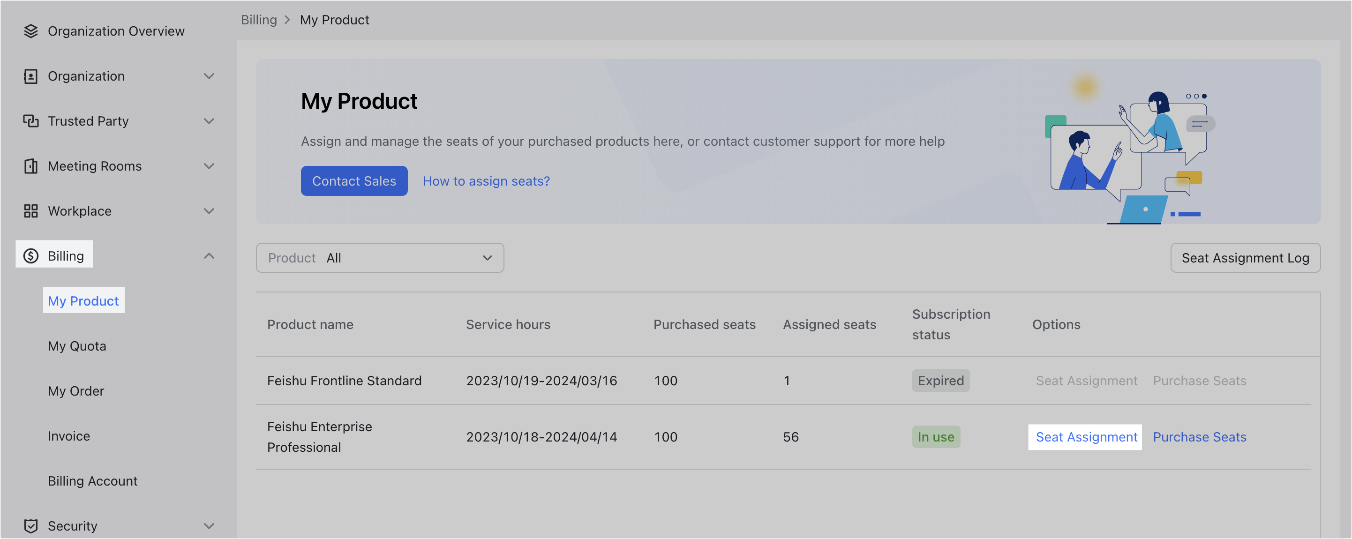Collapse the Billing section
This screenshot has width=1352, height=539.
[x=209, y=255]
